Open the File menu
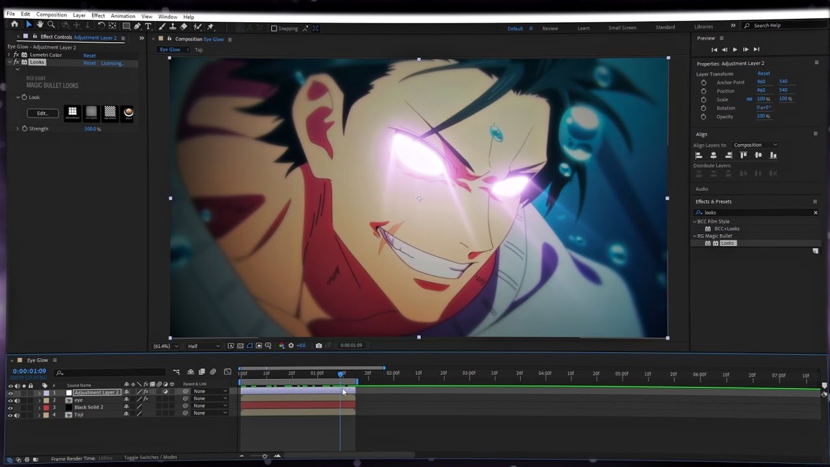This screenshot has height=467, width=830. [10, 14]
